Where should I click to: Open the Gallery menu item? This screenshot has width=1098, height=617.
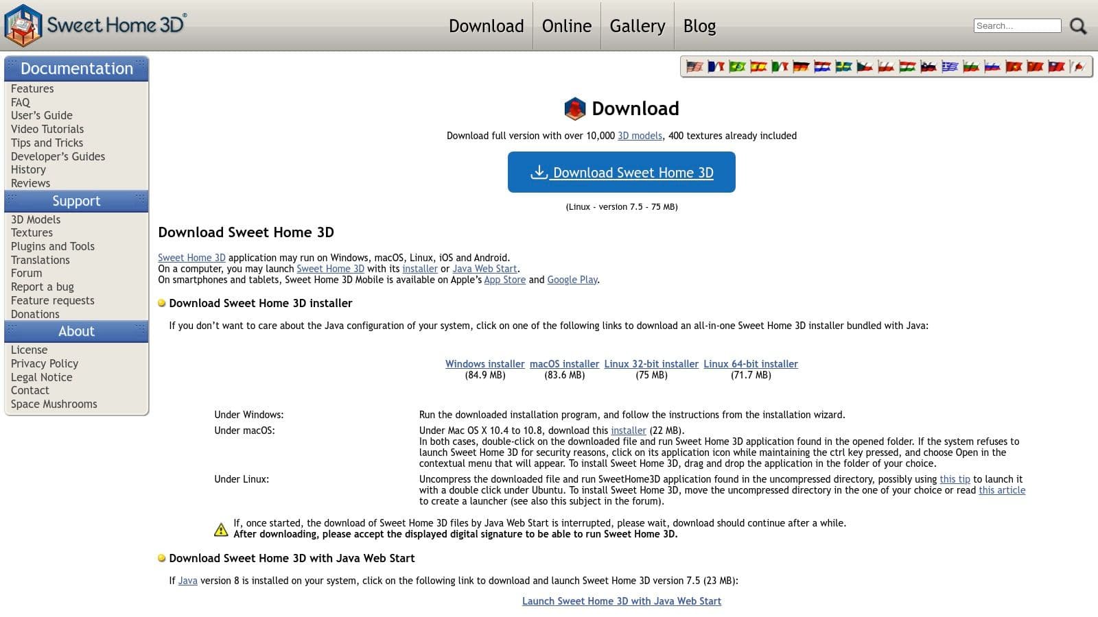637,26
